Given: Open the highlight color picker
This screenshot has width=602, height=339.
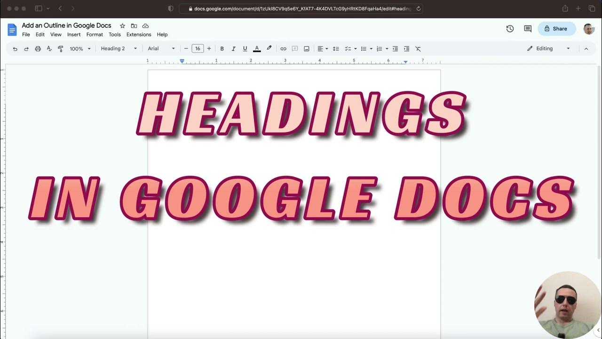Looking at the screenshot, I should point(269,48).
